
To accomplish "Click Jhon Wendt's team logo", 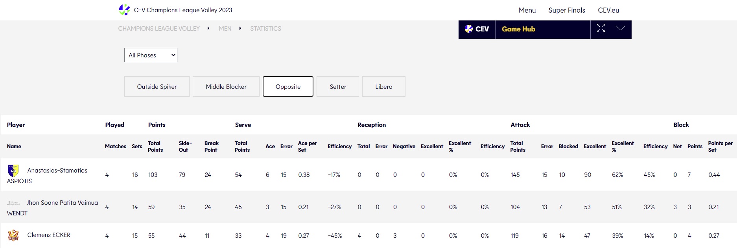I will (13, 203).
